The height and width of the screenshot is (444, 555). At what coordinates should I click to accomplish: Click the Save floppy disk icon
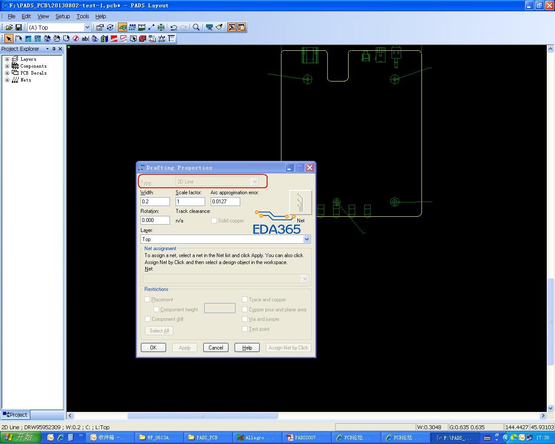[18, 27]
